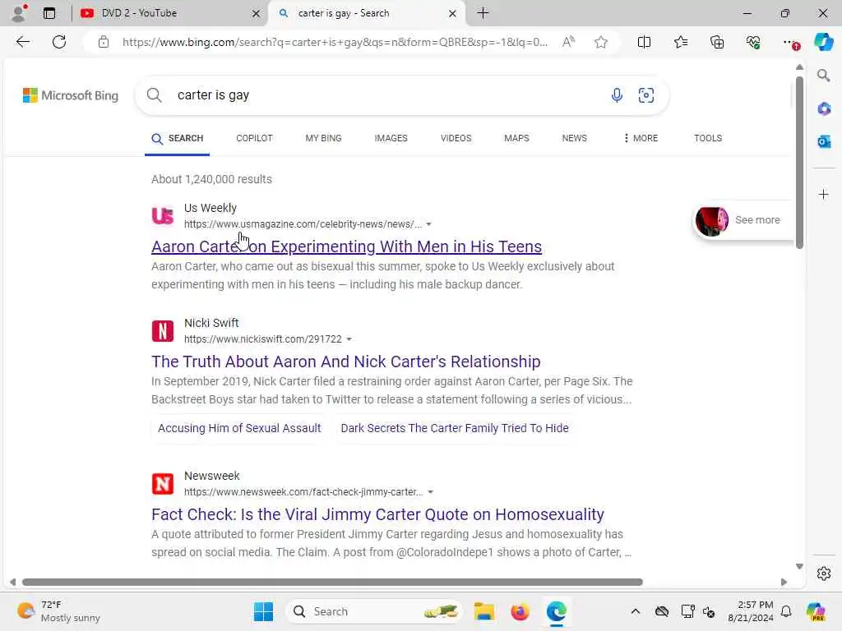
Task: Open sidebar settings gear
Action: click(x=823, y=573)
